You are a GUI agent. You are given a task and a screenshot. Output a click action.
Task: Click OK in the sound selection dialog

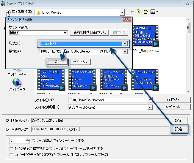click(x=57, y=62)
